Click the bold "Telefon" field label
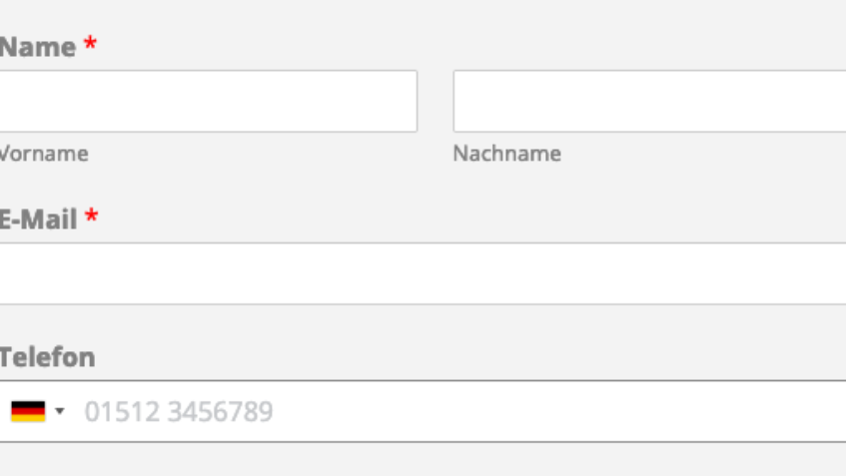Screen dimensions: 846x476 click(47, 357)
